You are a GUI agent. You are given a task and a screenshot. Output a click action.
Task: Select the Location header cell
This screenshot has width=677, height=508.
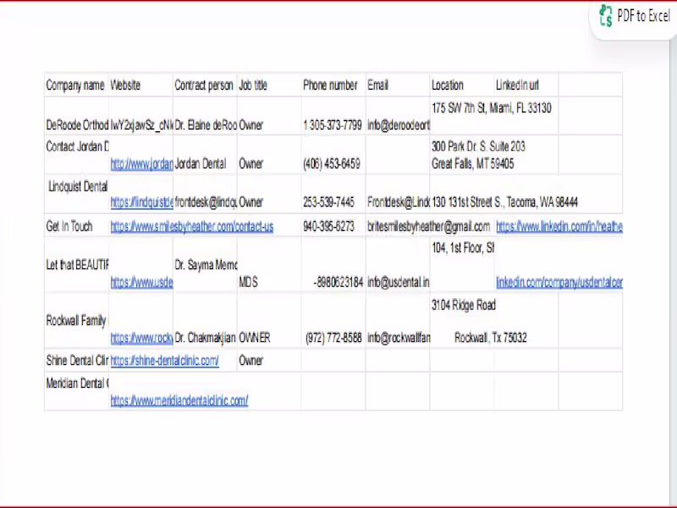pos(462,86)
